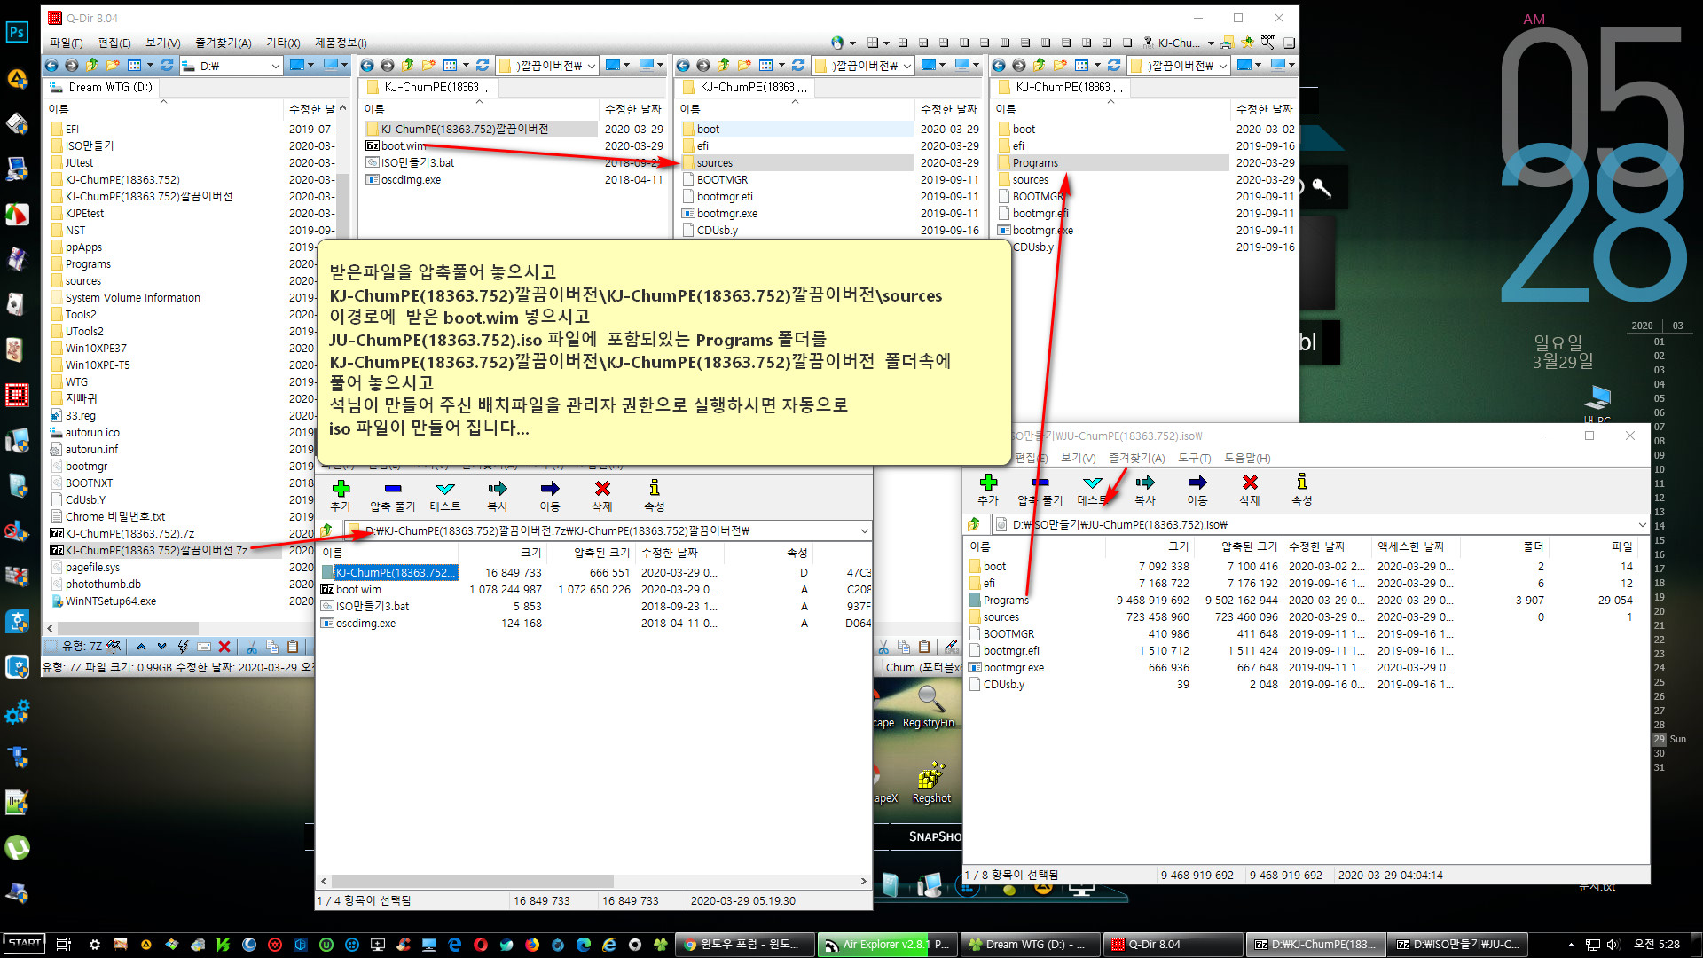Image resolution: width=1703 pixels, height=958 pixels.
Task: Click Test (테스트) in 7z archive window
Action: tap(445, 495)
